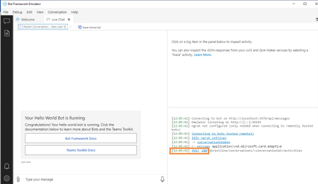This screenshot has height=184, width=318.
Task: Click Save transcript button
Action: pos(89,27)
